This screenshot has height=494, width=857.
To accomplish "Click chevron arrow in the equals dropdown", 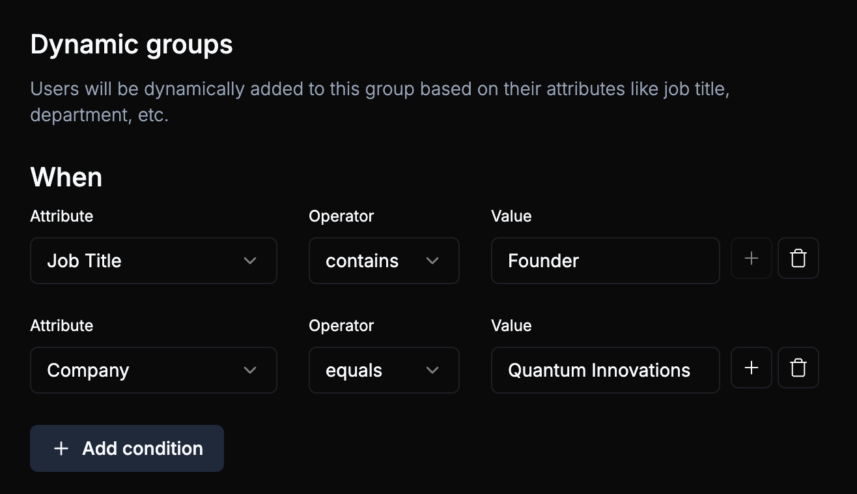I will 432,370.
